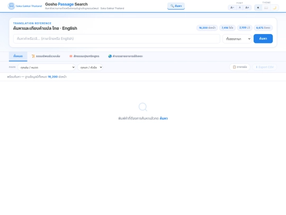
Task: Increase font size with A+ button
Action: pos(247,7)
